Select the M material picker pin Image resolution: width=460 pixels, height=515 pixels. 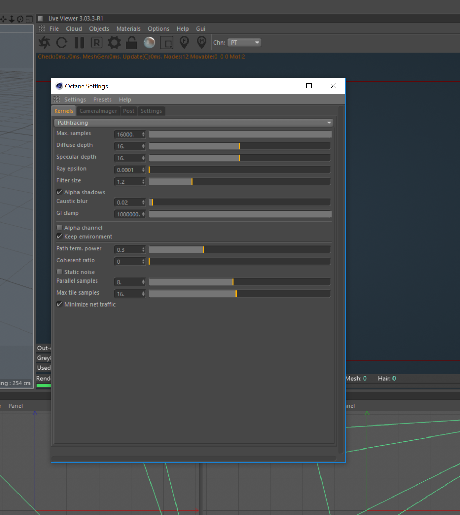coord(202,43)
